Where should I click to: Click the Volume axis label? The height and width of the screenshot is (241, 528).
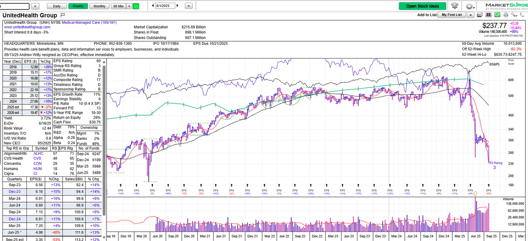click(508, 199)
